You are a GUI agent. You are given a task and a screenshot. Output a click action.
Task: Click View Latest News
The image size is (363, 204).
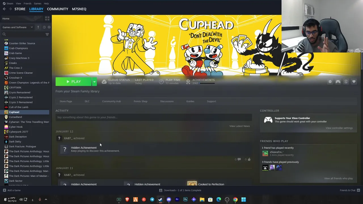[x=240, y=126]
